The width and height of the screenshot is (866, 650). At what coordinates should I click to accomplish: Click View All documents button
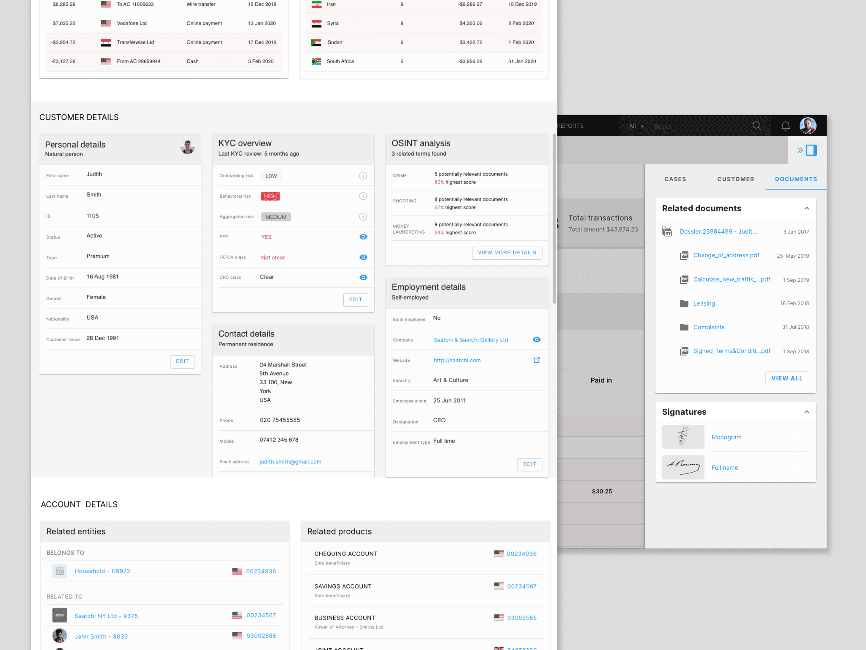[x=787, y=378]
